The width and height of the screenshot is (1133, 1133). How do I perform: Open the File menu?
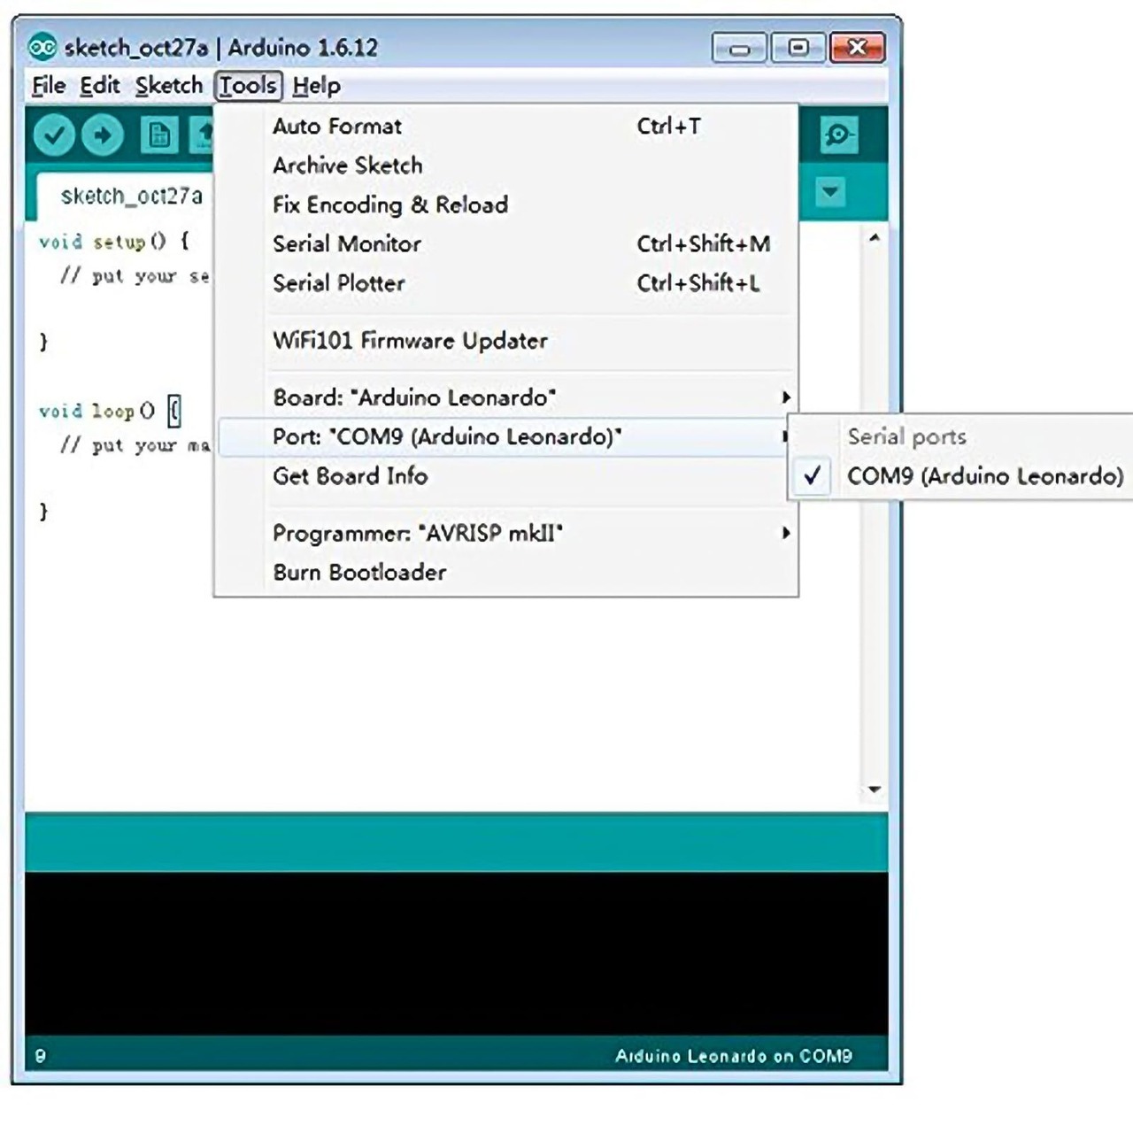click(49, 86)
